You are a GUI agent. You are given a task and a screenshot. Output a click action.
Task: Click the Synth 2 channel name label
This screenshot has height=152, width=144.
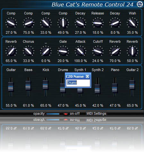[x=98, y=70]
